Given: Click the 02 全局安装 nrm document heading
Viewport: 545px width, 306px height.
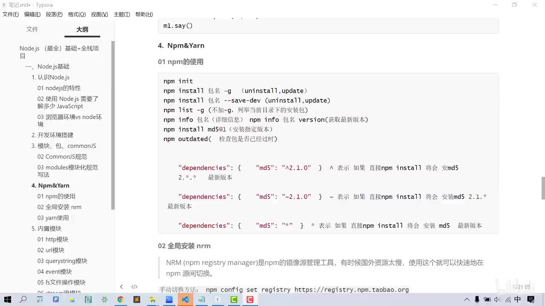Looking at the screenshot, I should (184, 246).
